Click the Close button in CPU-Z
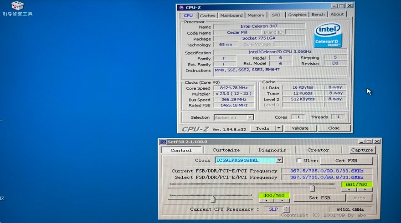Viewport: 401px width, 223px height. pyautogui.click(x=334, y=128)
